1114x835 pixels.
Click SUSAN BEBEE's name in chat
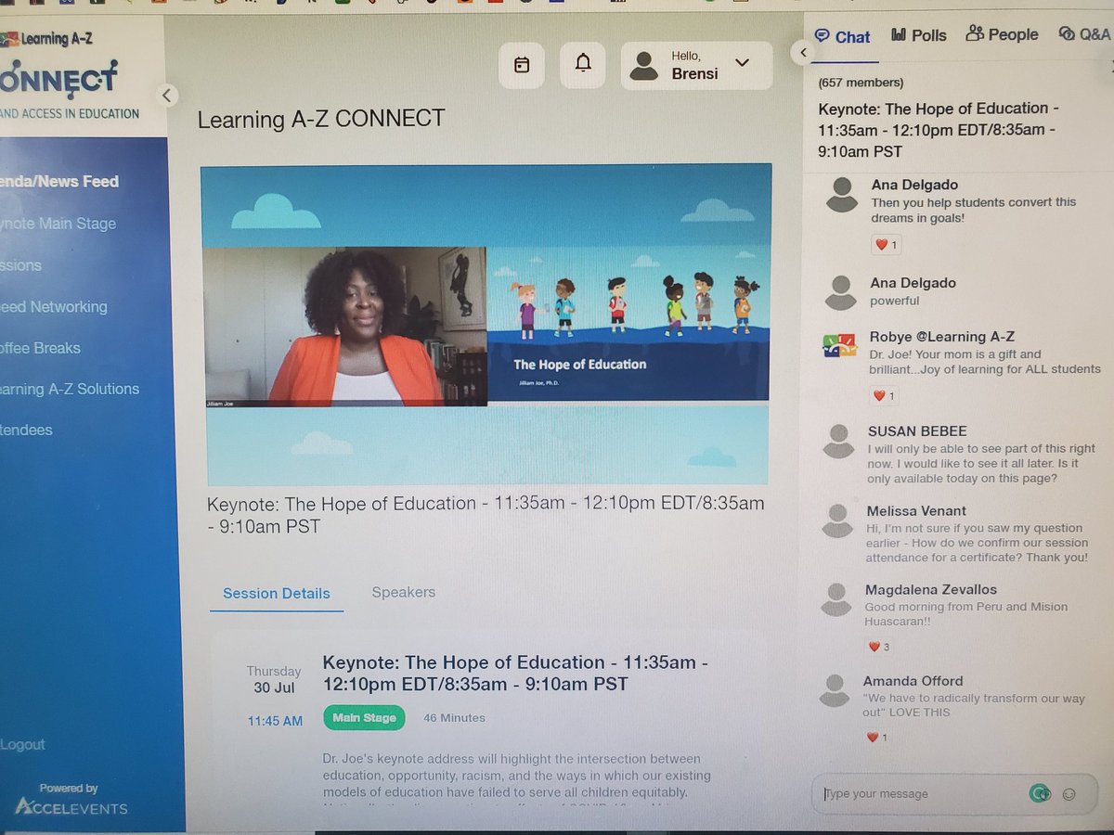(917, 431)
